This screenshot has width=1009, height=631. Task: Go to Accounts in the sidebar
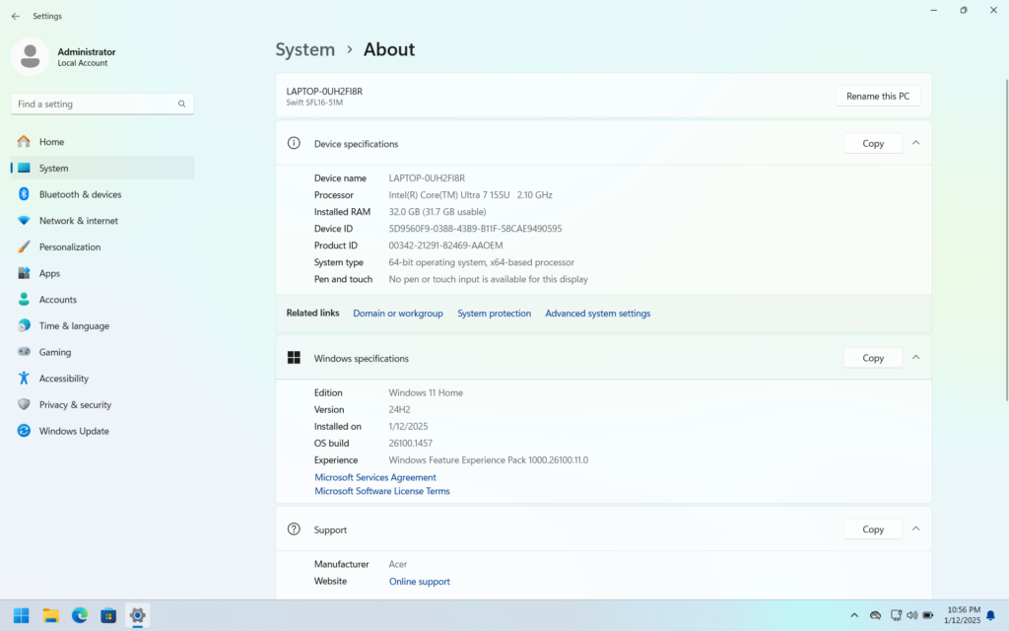pyautogui.click(x=102, y=300)
